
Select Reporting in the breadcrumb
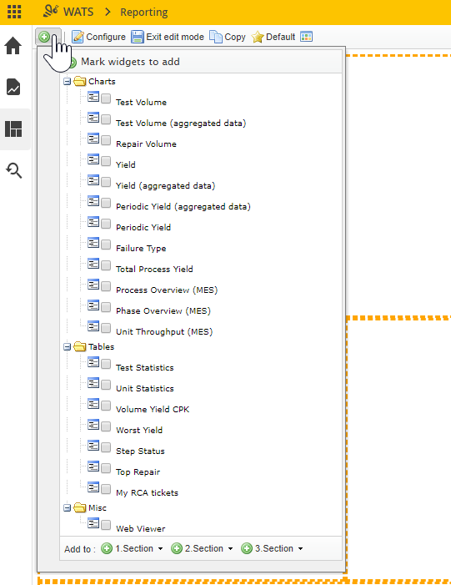[144, 12]
